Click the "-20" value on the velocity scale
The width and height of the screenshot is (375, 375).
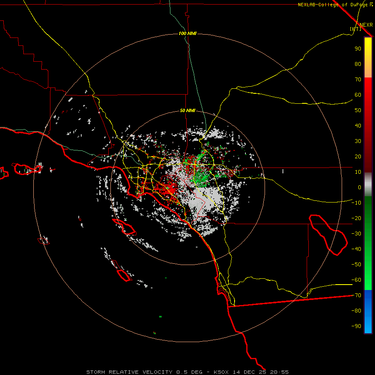tap(356, 218)
